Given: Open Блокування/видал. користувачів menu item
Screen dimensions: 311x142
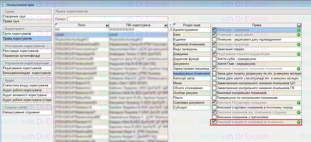Looking at the screenshot, I should 27,73.
